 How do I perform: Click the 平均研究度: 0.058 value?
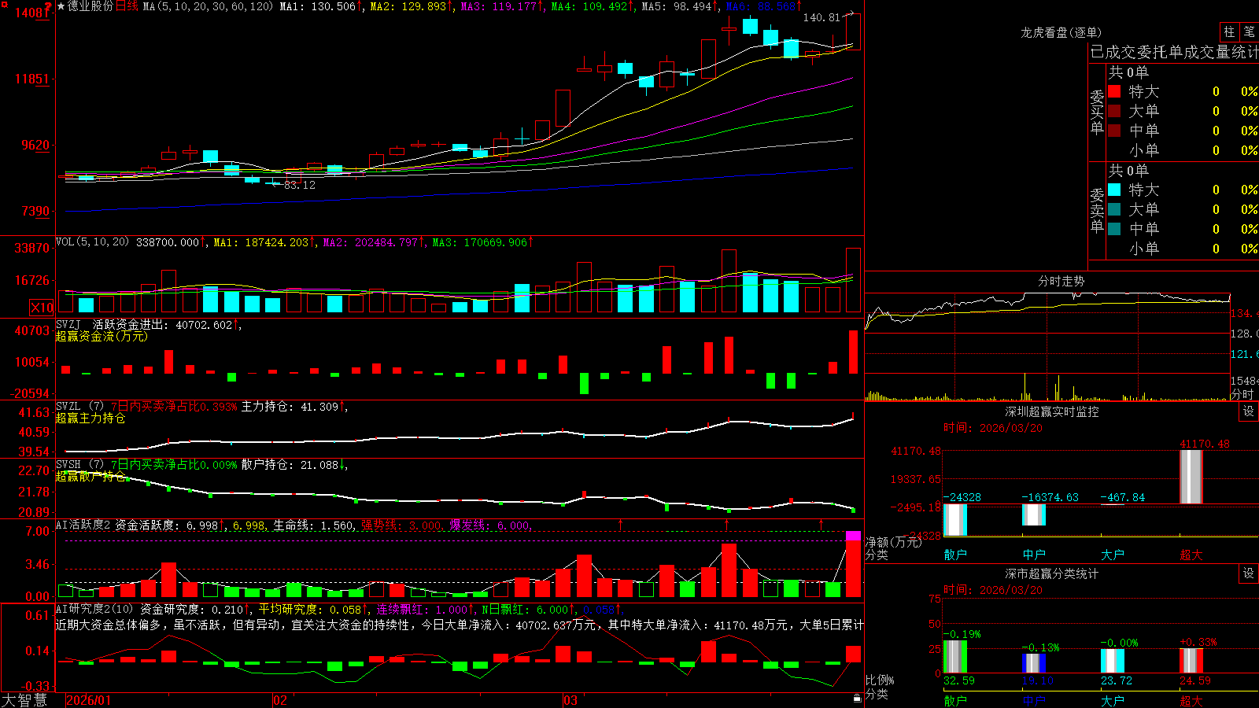(309, 609)
